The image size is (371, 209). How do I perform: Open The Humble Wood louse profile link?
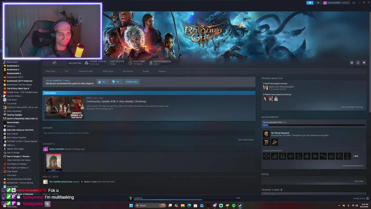click(x=61, y=182)
